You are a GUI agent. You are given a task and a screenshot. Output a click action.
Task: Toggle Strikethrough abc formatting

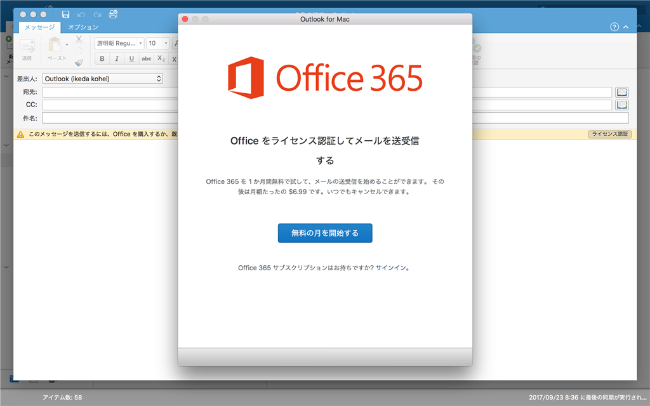click(147, 59)
